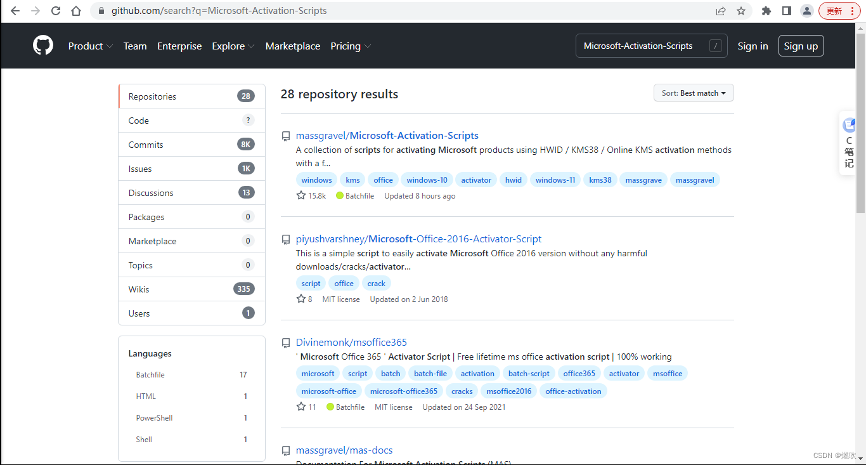Click the windows-10 topic tag
Screen dimensions: 866x465
tap(427, 180)
